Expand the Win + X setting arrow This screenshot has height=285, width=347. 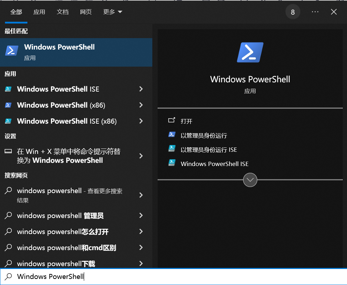click(141, 156)
